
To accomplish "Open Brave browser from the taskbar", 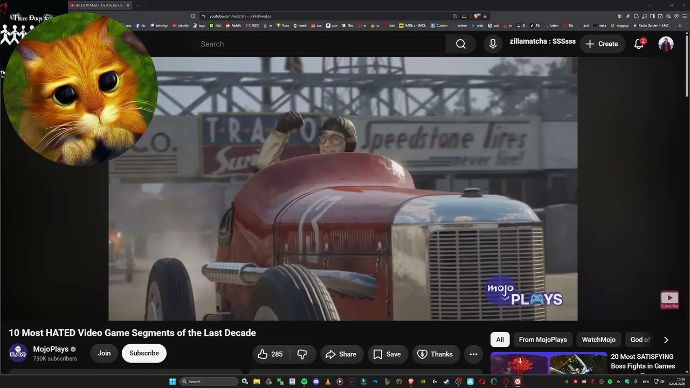I will (x=411, y=382).
